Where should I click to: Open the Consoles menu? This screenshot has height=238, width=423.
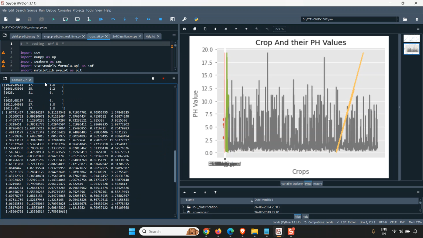click(64, 10)
